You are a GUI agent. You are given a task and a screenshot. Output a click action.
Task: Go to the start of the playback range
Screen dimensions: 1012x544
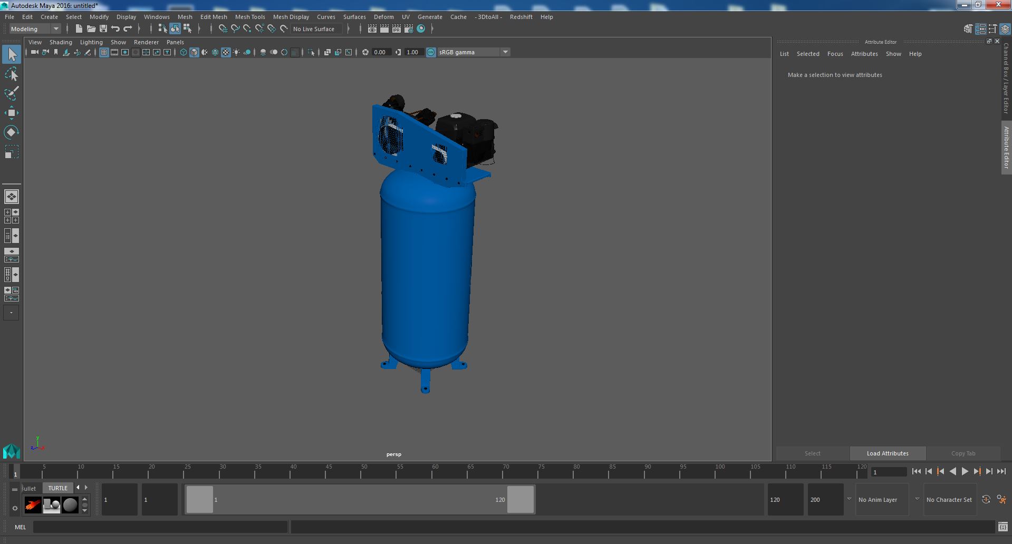[916, 472]
